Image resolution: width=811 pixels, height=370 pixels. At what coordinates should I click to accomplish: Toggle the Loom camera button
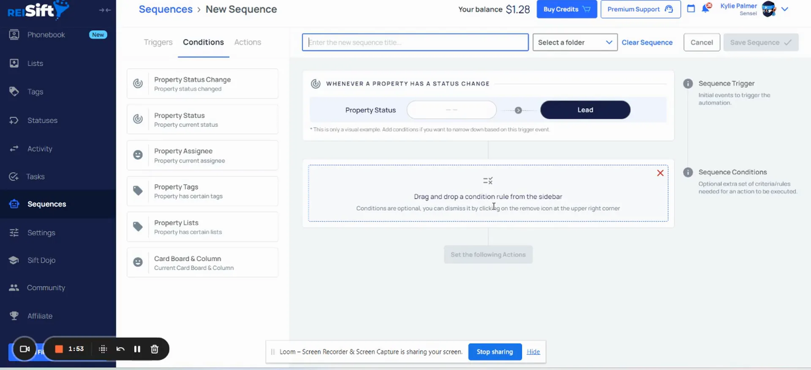coord(24,349)
